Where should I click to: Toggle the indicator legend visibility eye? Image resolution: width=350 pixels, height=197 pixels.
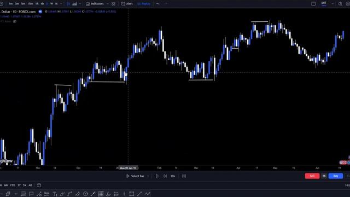[x=15, y=21]
